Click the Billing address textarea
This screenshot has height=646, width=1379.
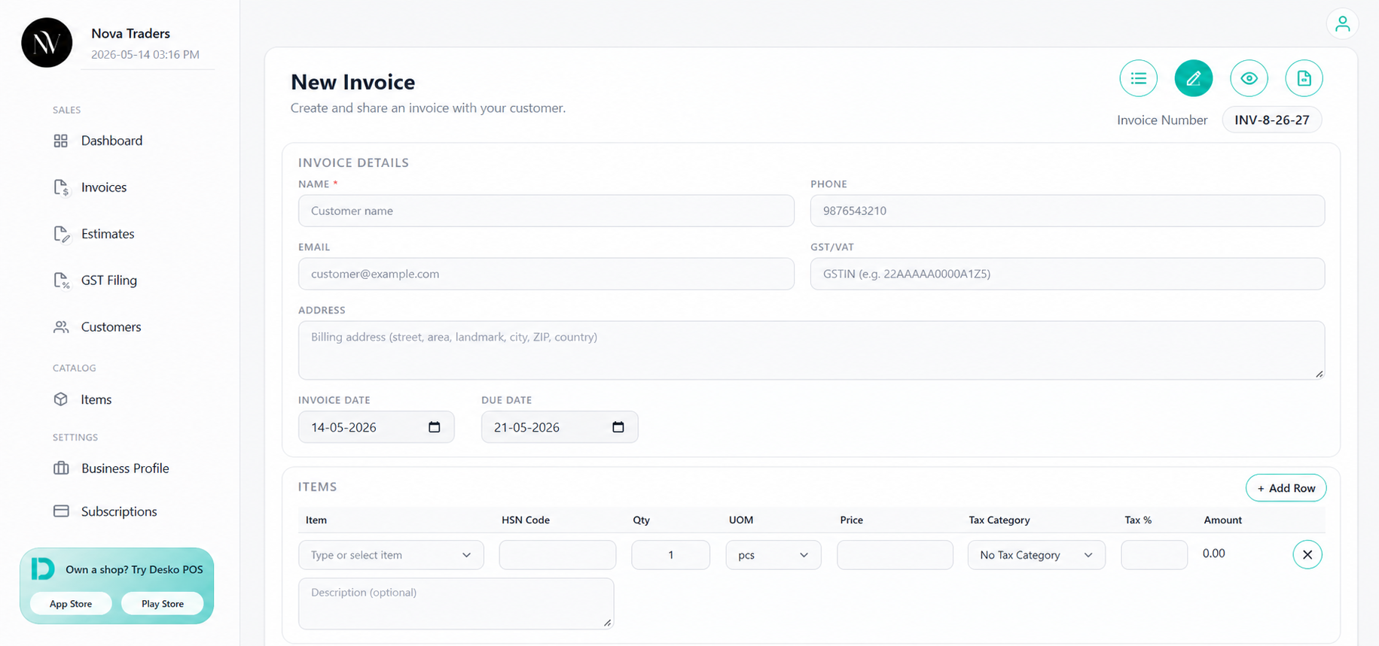[x=811, y=350]
